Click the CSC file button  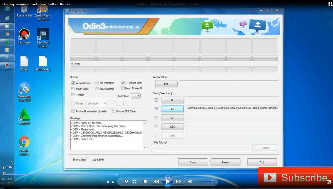click(173, 127)
